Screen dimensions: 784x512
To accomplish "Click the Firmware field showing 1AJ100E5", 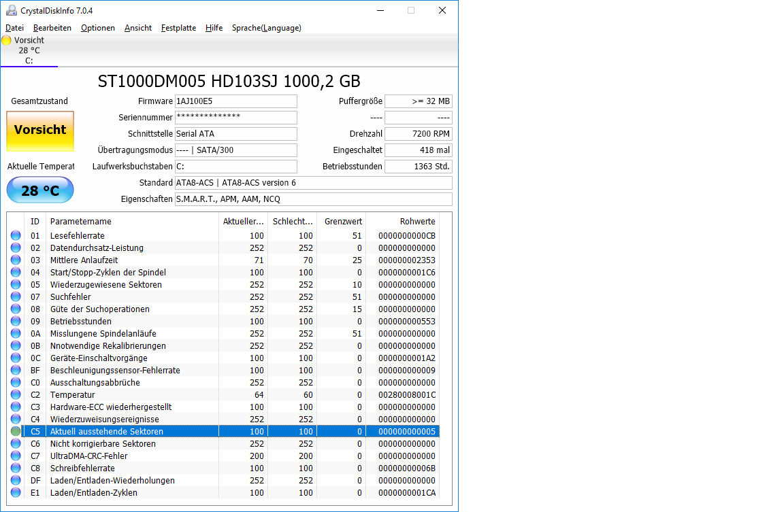I will pyautogui.click(x=236, y=101).
